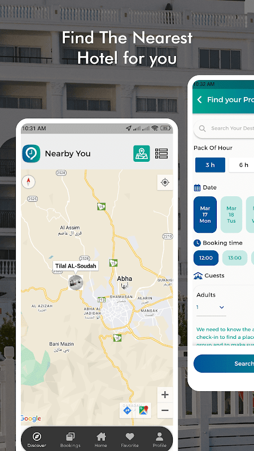Viewport: 254px width, 451px height.
Task: Open the Favorite tab
Action: [130, 440]
